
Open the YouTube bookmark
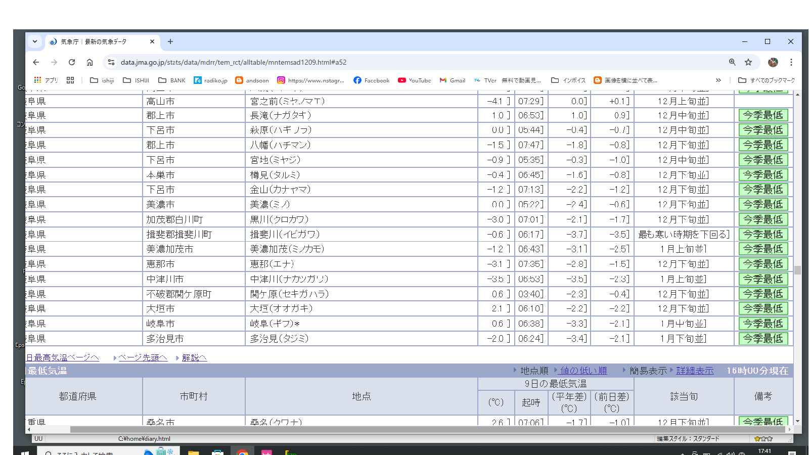click(x=414, y=80)
